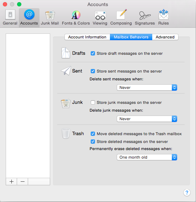Select the Accounts toolbar icon
Image resolution: width=196 pixels, height=202 pixels.
pyautogui.click(x=29, y=17)
